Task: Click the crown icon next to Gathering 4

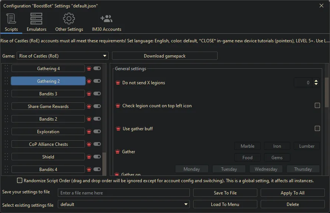Action: (89, 69)
